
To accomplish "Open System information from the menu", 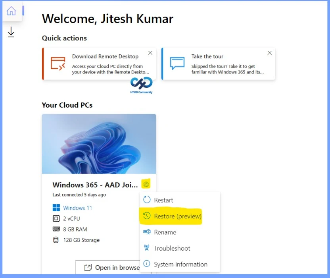I will (180, 264).
